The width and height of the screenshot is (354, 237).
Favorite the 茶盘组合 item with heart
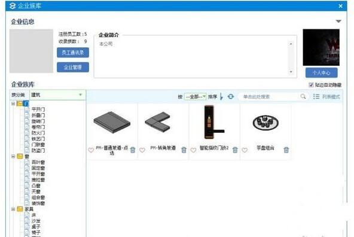point(245,150)
